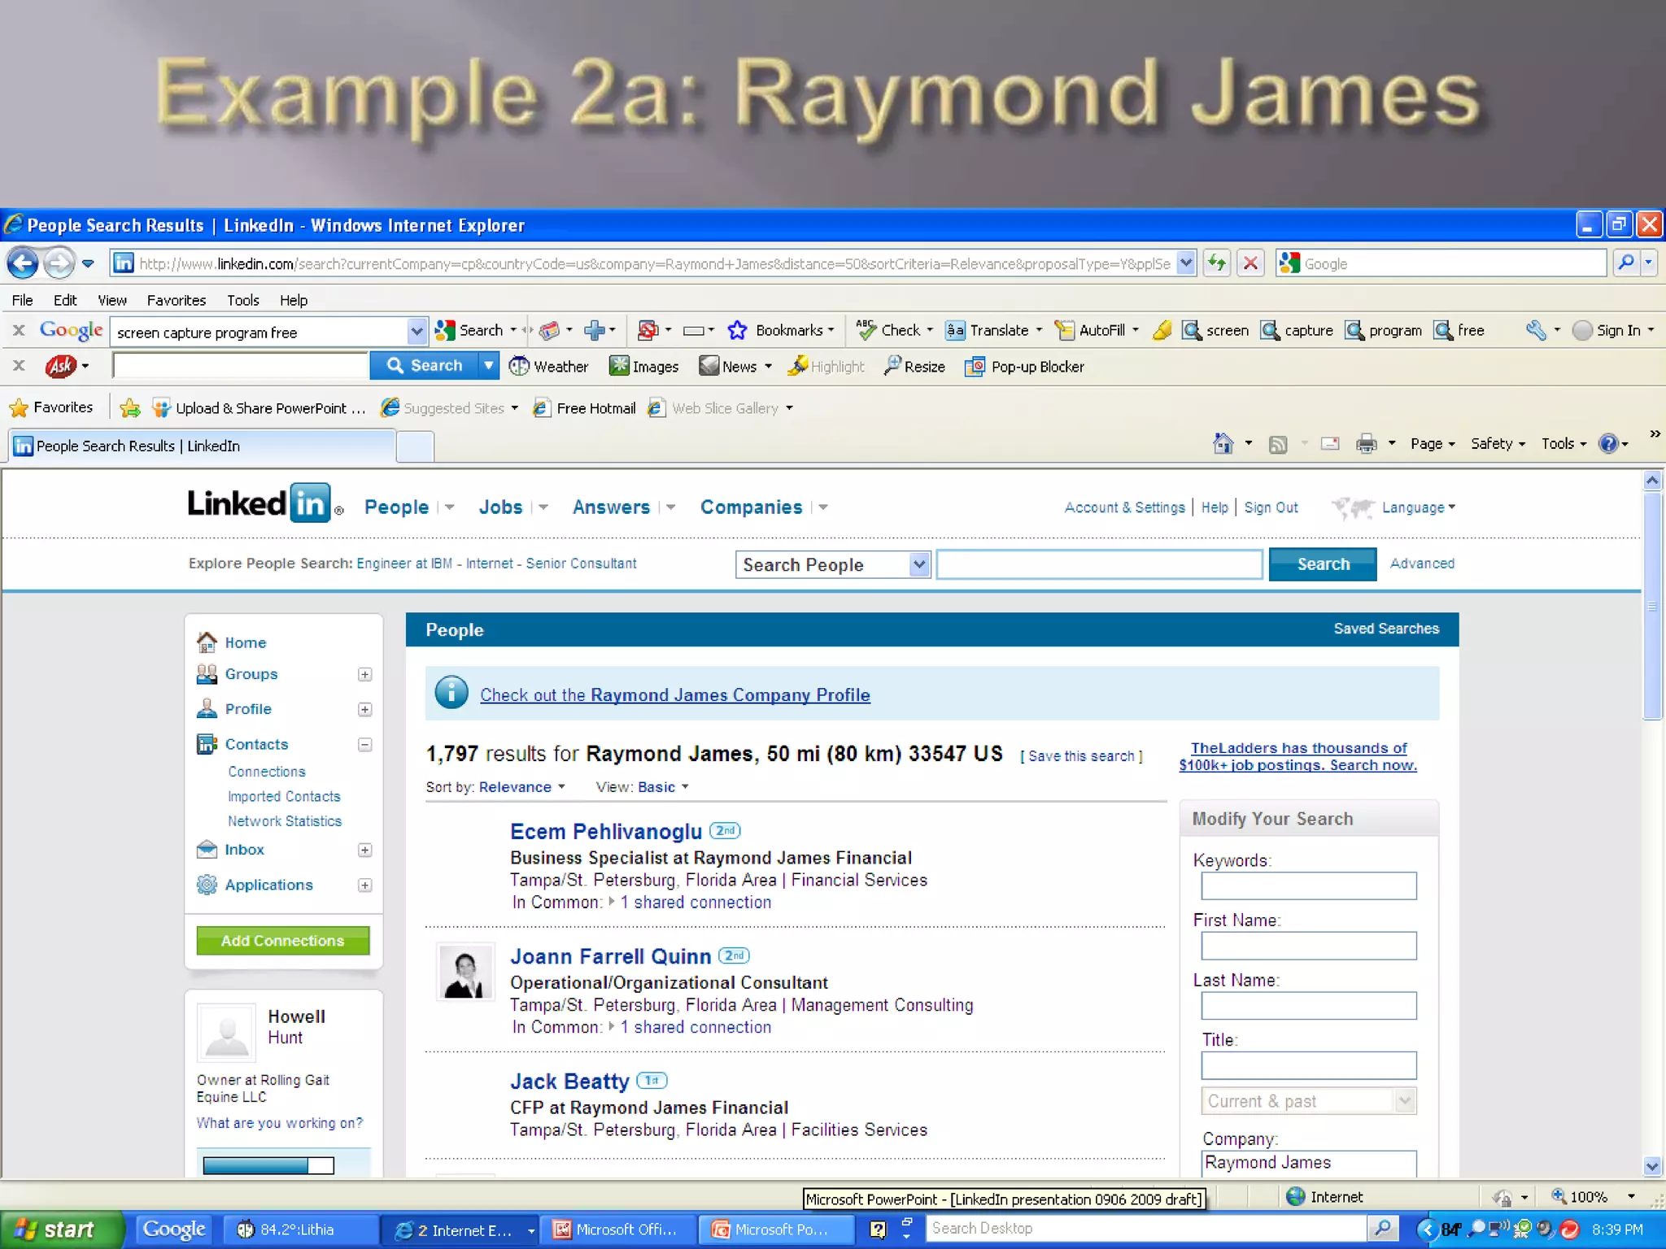The height and width of the screenshot is (1249, 1666).
Task: Open the Current & past dropdown
Action: [x=1308, y=1100]
